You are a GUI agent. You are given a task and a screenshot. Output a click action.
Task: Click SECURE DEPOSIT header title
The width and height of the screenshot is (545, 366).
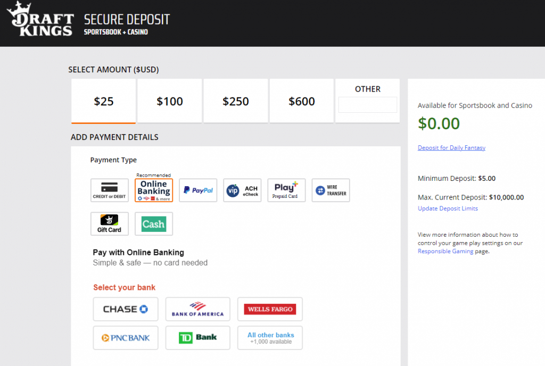tap(127, 20)
